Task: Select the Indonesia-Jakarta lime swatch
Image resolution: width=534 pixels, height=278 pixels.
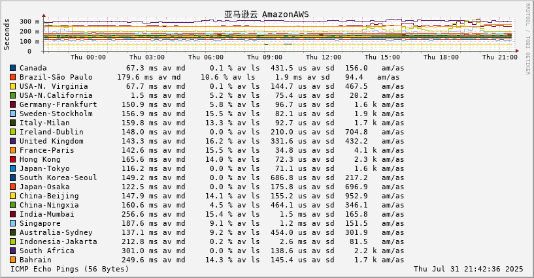Action: point(12,241)
